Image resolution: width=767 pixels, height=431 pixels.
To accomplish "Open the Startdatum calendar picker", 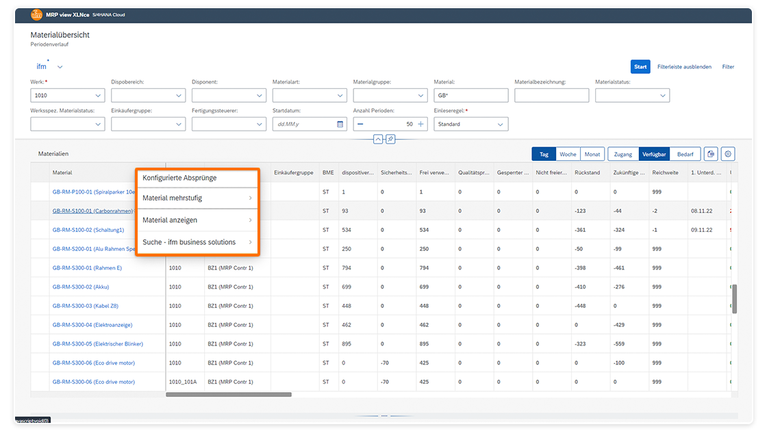I will point(340,124).
